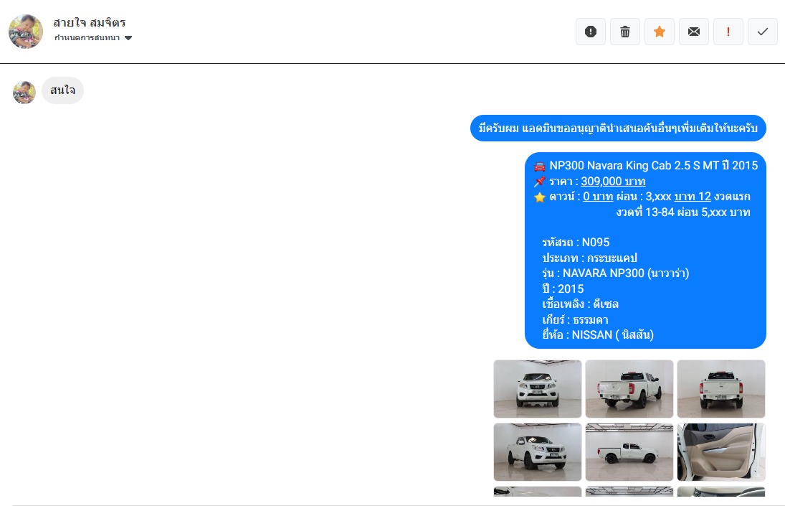Select the incoming สนใจ message bubble
Viewport: 785px width, 506px height.
click(62, 90)
